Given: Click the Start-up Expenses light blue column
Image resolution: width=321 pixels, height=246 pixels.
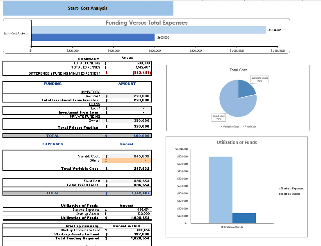Looking at the screenshot, I should pyautogui.click(x=221, y=190).
